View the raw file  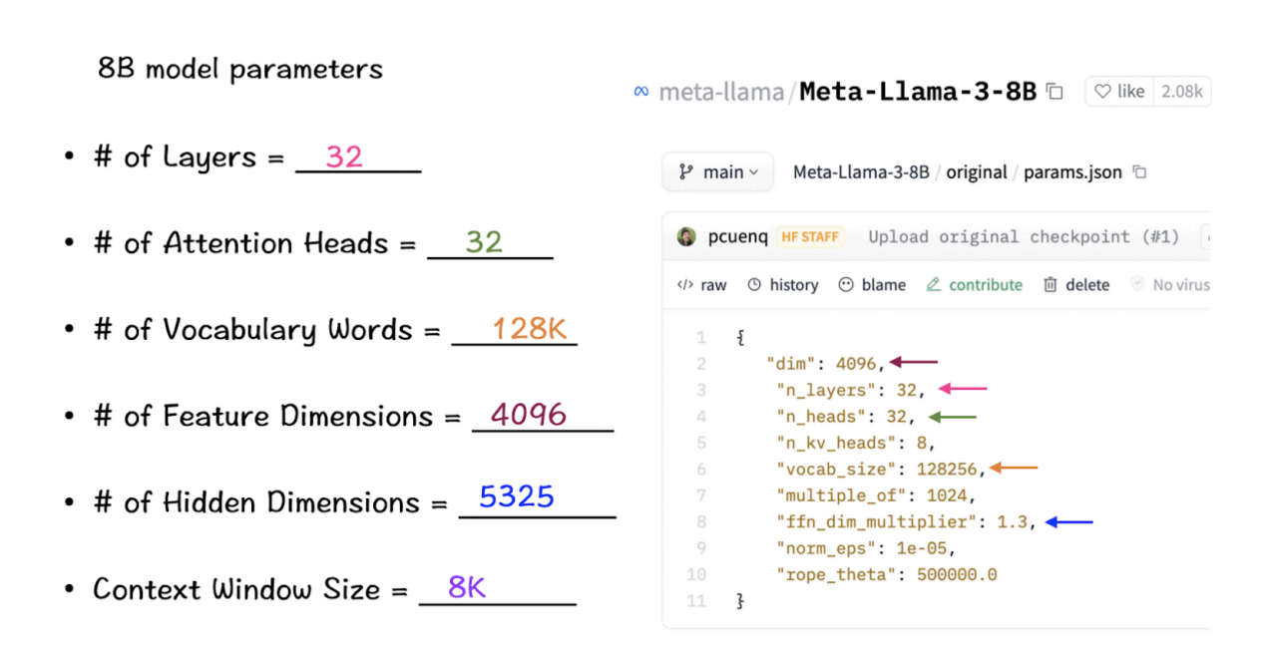point(702,285)
